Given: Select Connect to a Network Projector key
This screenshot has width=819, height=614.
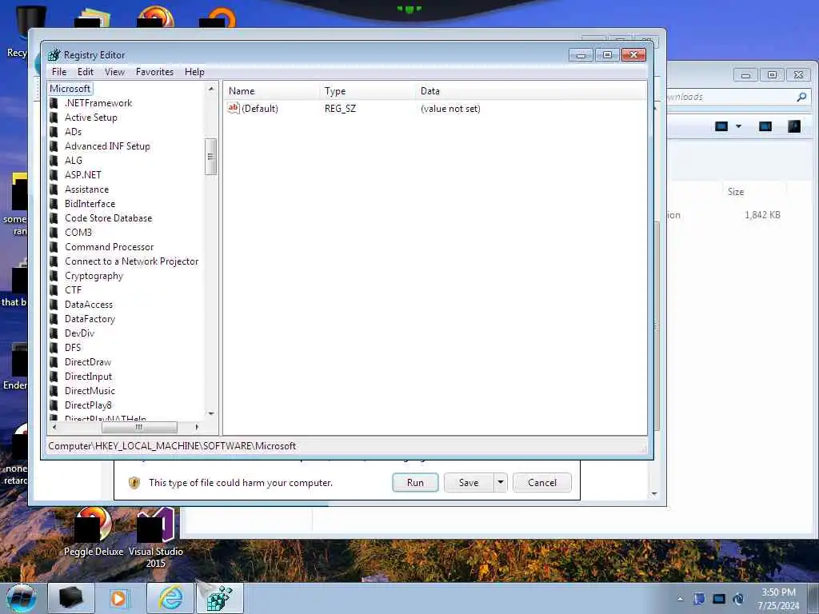Looking at the screenshot, I should coord(131,261).
